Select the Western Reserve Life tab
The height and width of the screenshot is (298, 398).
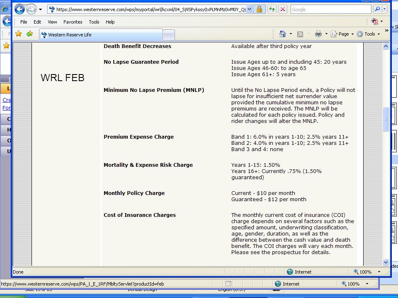click(x=100, y=35)
